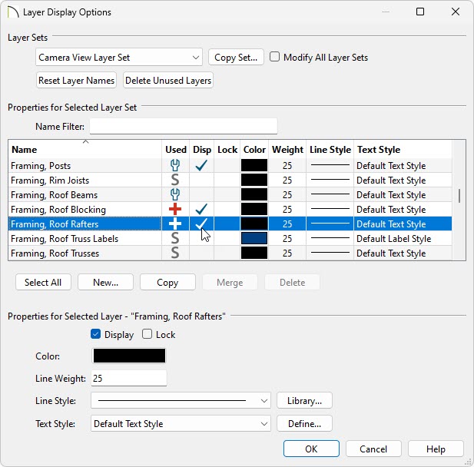Select the Framing, Roof Truss Labels layer
474x467 pixels.
click(230, 238)
